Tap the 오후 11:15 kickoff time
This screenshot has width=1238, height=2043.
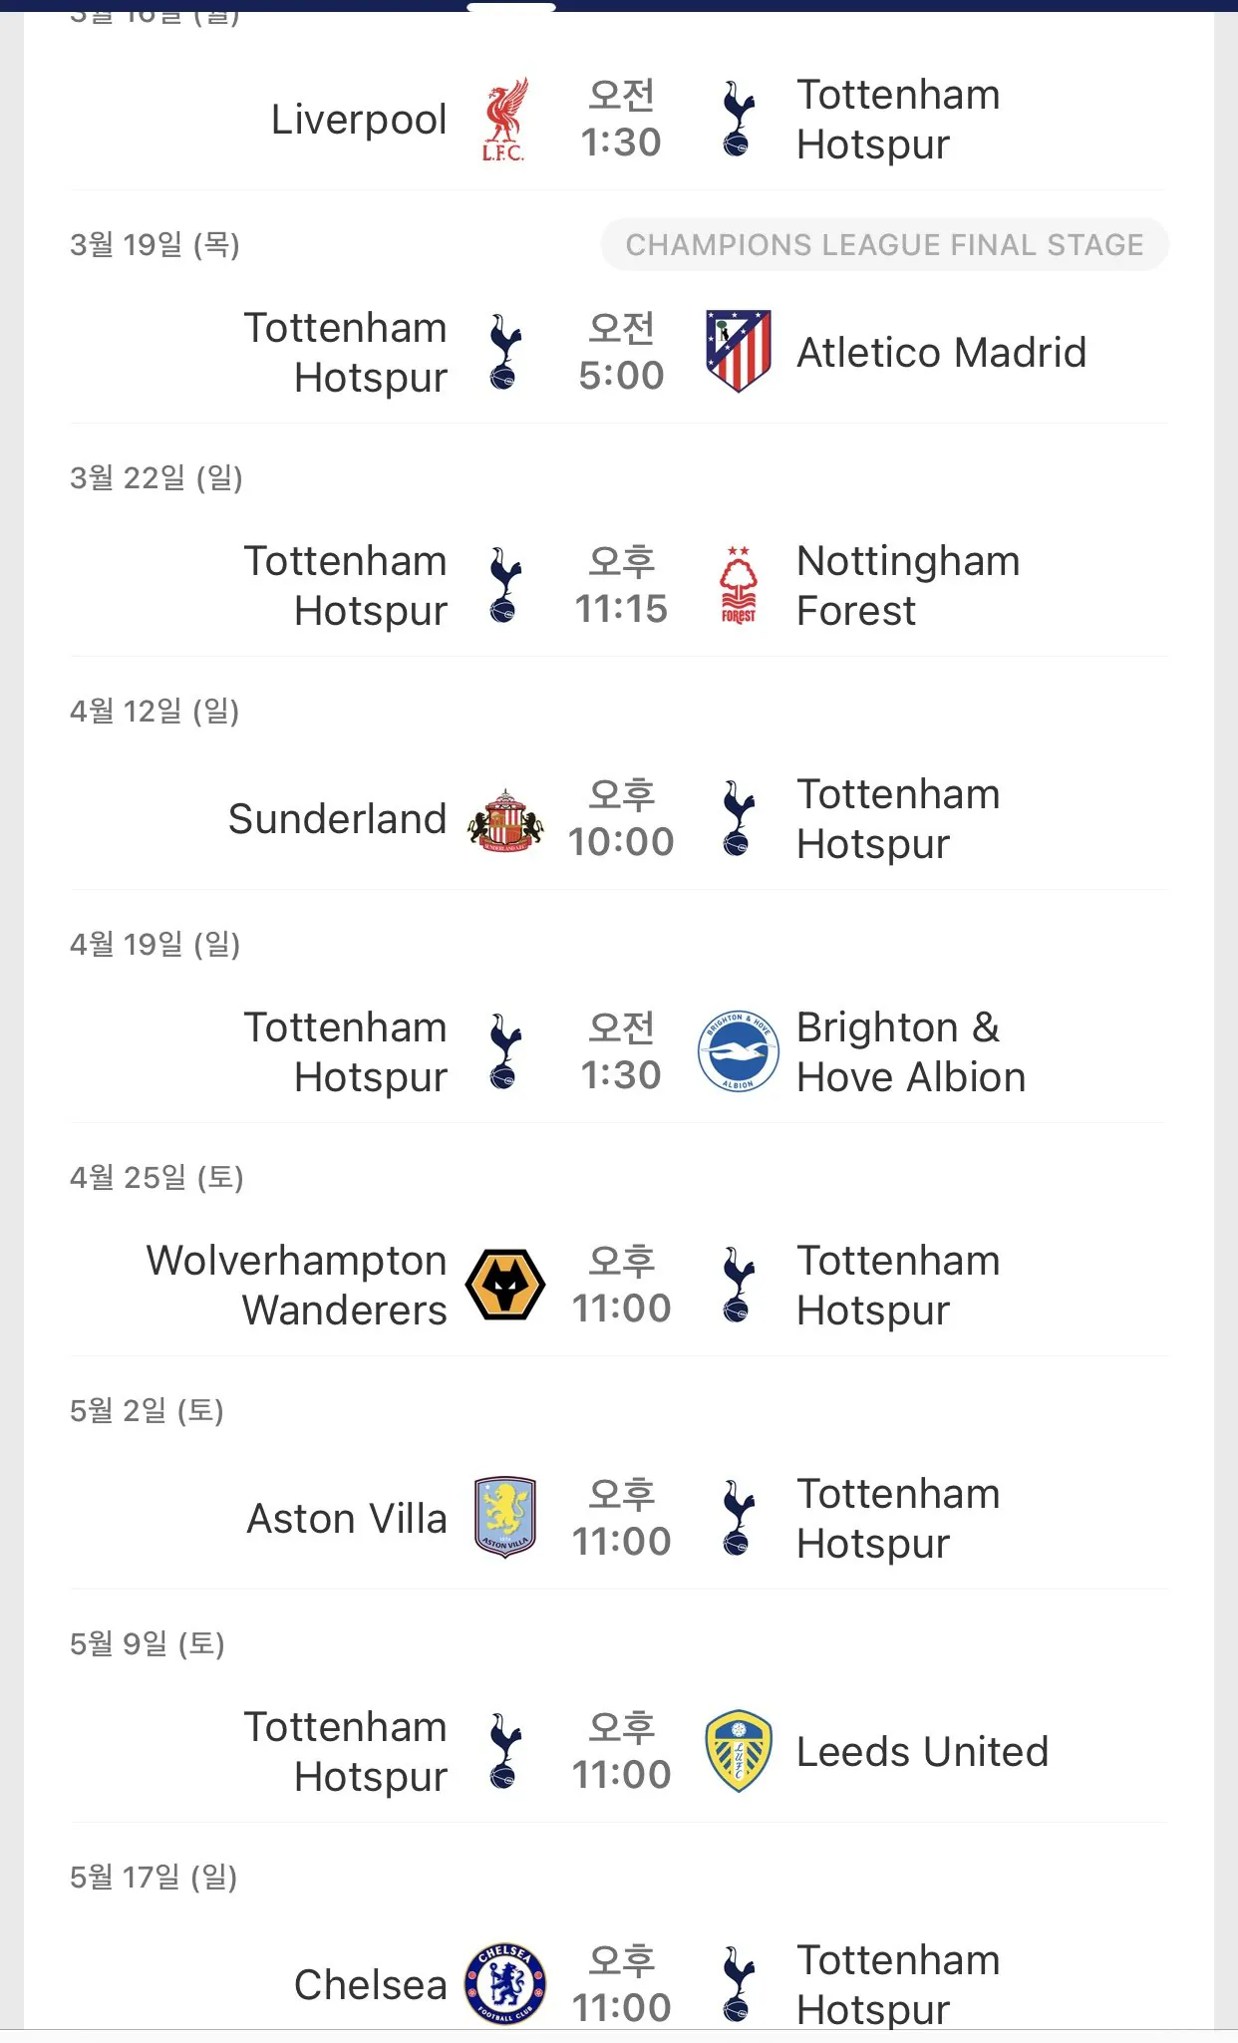(621, 585)
